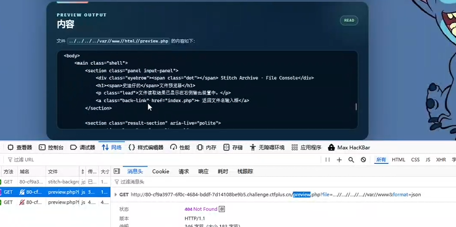Open the 消息头 headers detail tab
The image size is (456, 227).
(135, 171)
